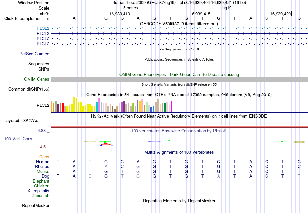Click the red GTEx expression bar
The width and height of the screenshot is (308, 213).
[63, 107]
